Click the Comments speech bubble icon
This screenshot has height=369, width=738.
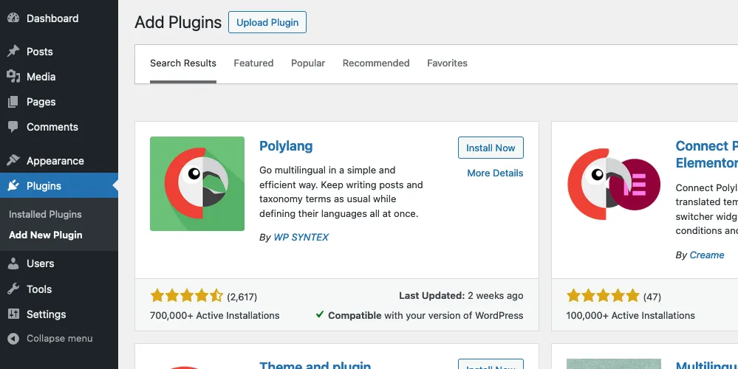13,127
